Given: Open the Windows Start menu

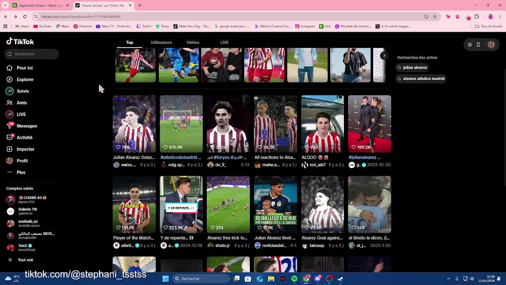Looking at the screenshot, I should 166,279.
